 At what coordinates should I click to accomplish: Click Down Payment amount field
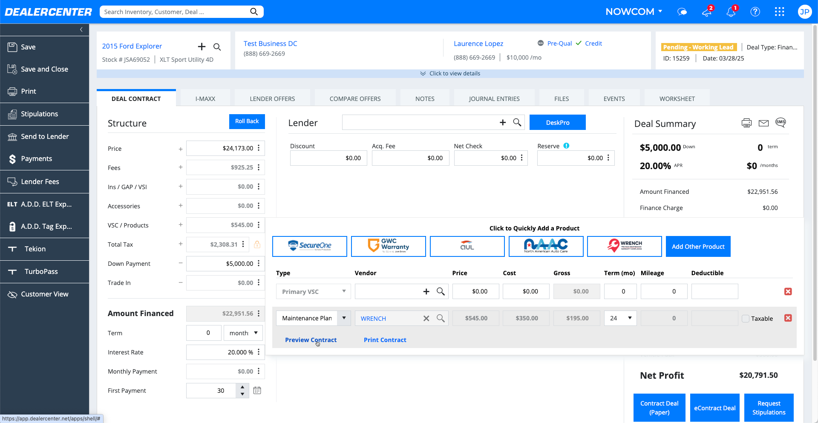221,264
